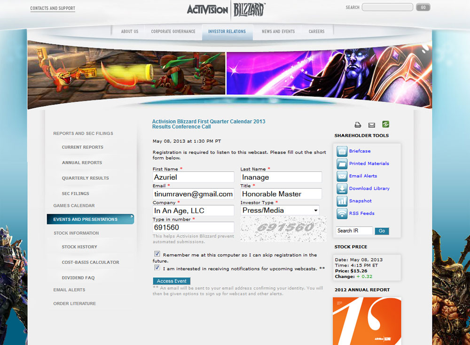Click the Go button beside Search IR
Image resolution: width=470 pixels, height=345 pixels.
382,231
